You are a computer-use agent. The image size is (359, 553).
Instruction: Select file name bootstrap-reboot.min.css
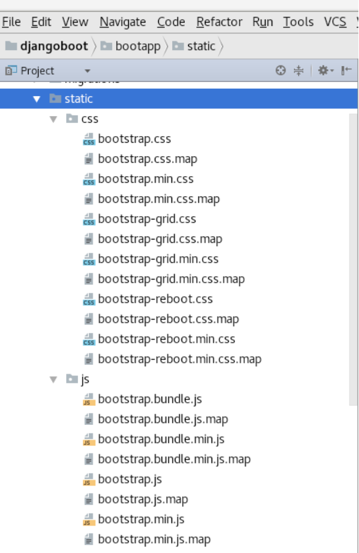tap(166, 339)
